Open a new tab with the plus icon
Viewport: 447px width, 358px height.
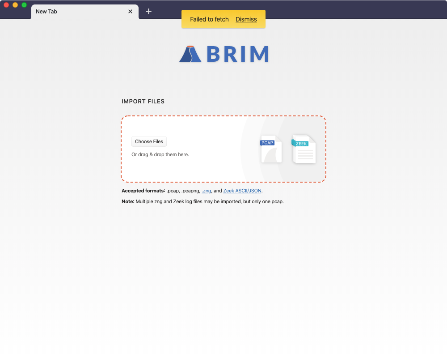(x=149, y=11)
